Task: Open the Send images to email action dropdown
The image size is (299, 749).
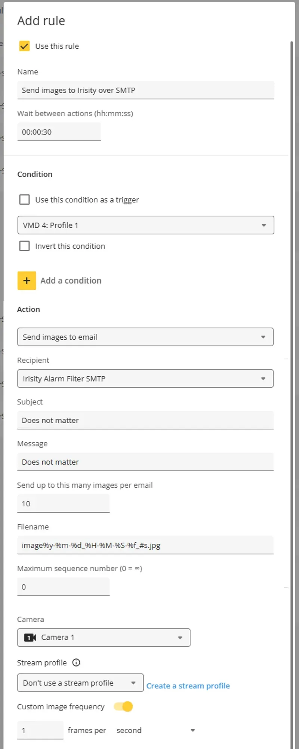Action: (145, 337)
